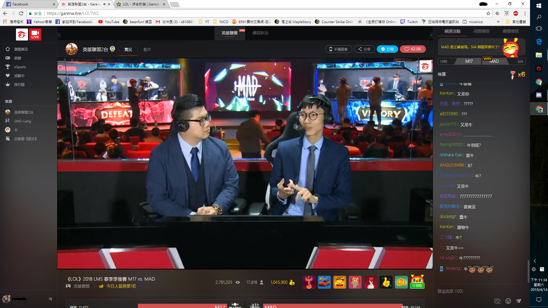
Task: Click the 手機觀看 mobile watch button
Action: pos(339,49)
